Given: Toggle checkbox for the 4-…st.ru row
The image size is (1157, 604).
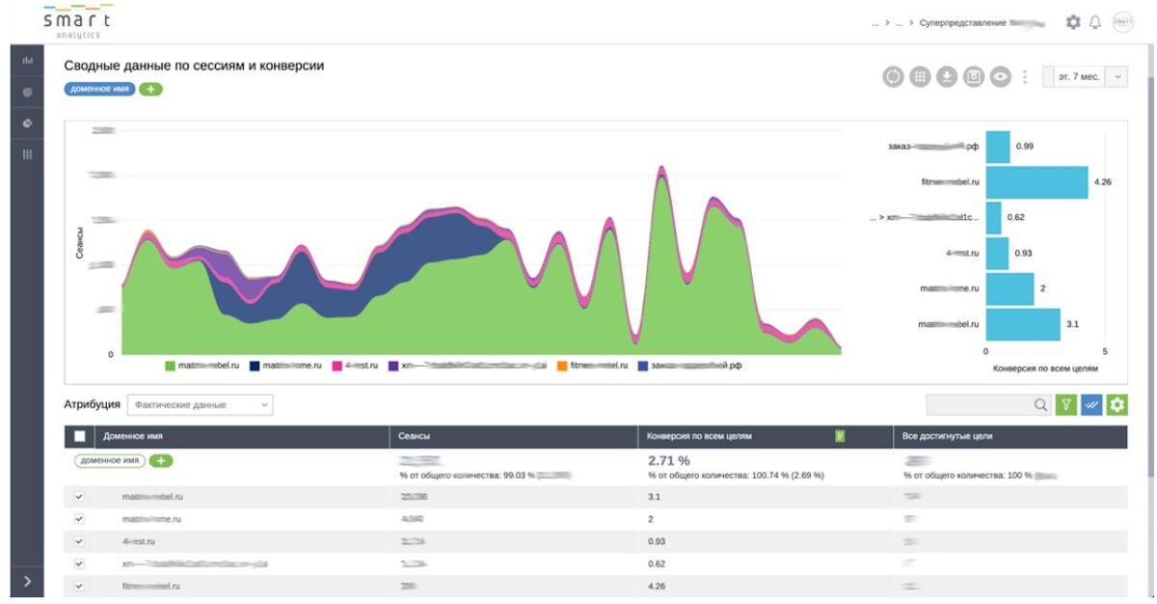Looking at the screenshot, I should 80,541.
